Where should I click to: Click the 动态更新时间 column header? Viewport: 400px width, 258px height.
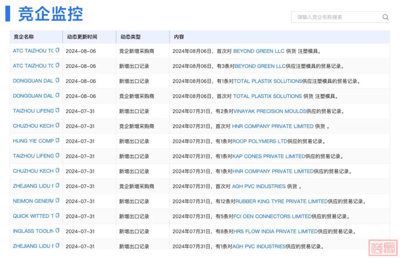(x=82, y=37)
